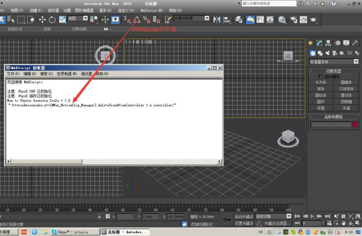Click the help search input field
This screenshot has height=236, width=362.
[x=269, y=4]
